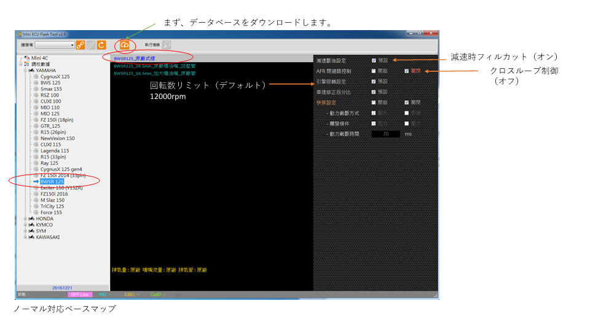Toggle first 動力截斷方式 checkbox

pos(374,113)
